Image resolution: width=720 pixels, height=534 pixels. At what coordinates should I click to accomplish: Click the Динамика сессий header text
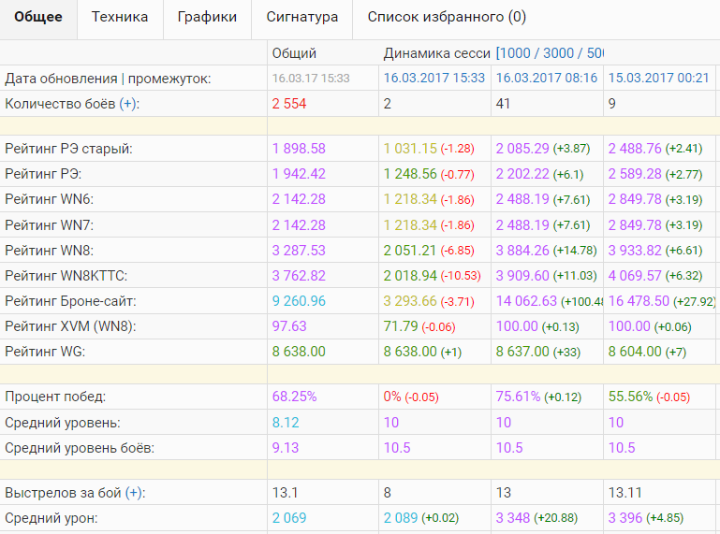436,53
